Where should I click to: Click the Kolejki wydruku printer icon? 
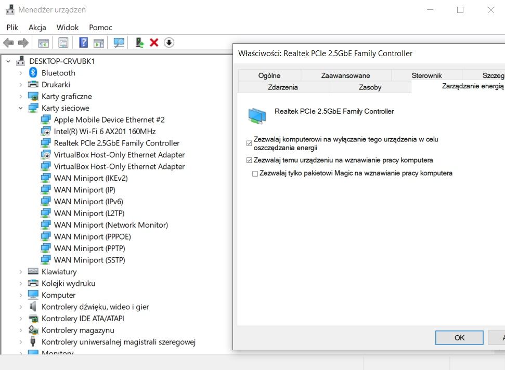pyautogui.click(x=33, y=283)
